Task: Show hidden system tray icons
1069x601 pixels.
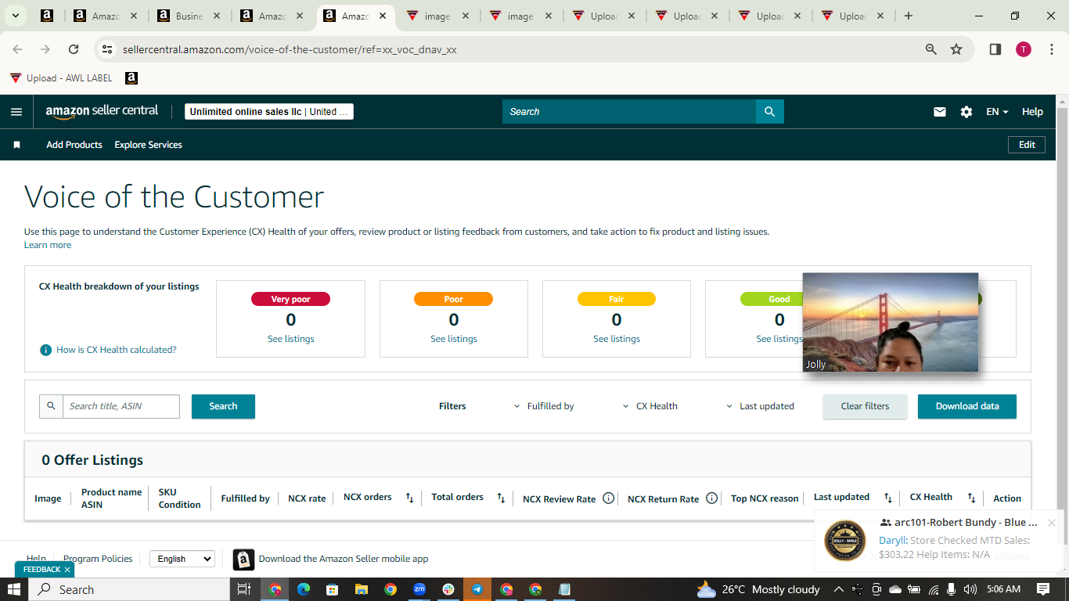Action: (x=838, y=589)
